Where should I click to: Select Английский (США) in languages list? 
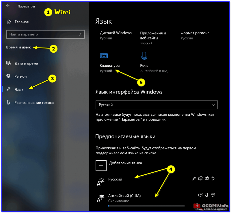[124, 196]
